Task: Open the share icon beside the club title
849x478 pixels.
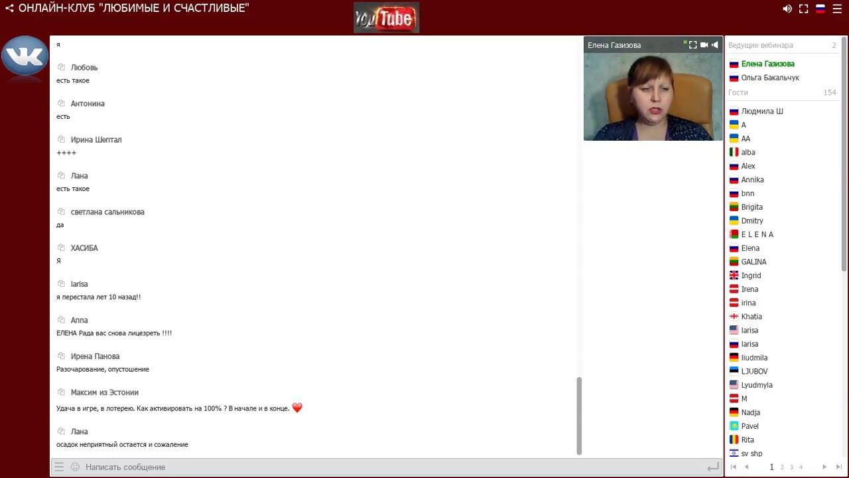Action: tap(9, 9)
